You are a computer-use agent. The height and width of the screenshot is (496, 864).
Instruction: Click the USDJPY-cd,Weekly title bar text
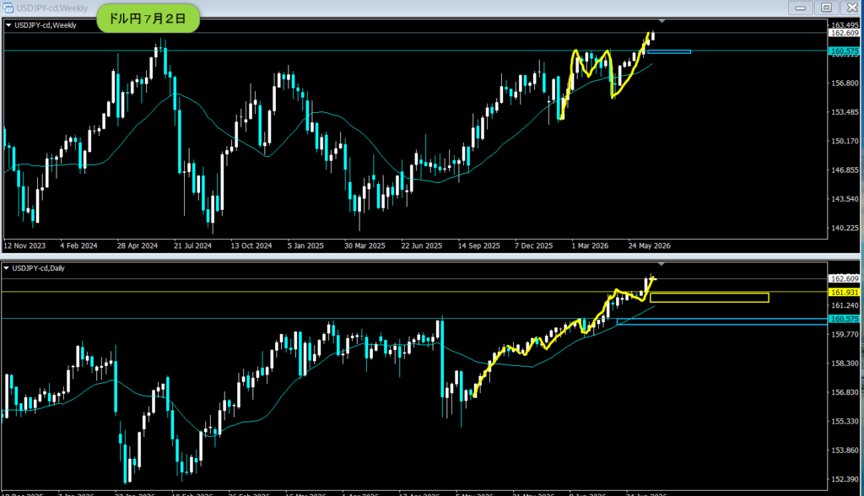51,8
